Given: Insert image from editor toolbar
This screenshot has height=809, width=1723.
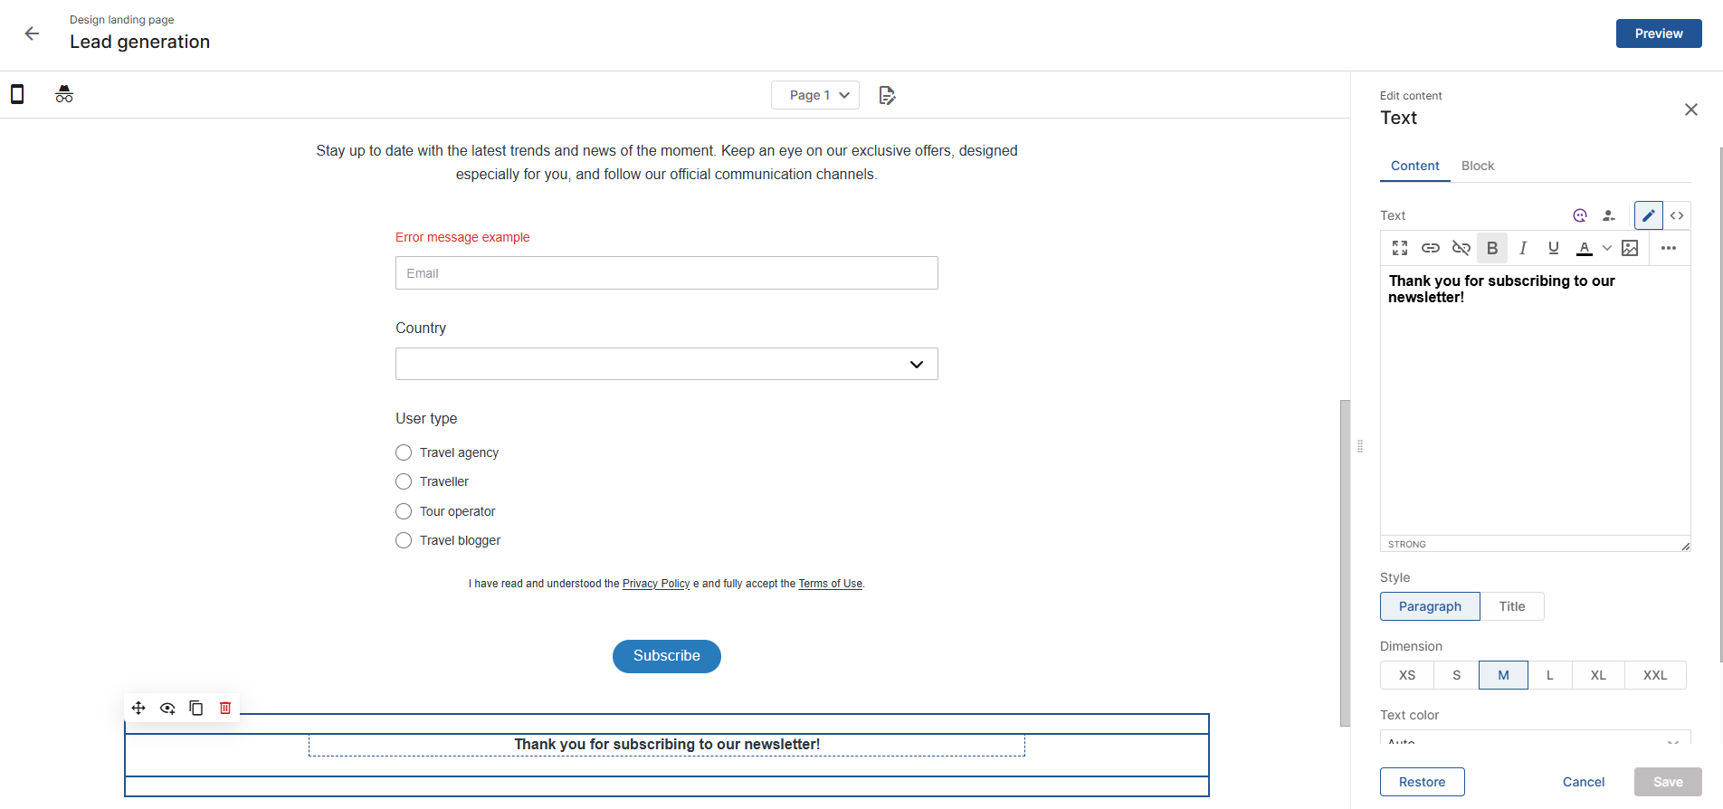Looking at the screenshot, I should click(1630, 248).
